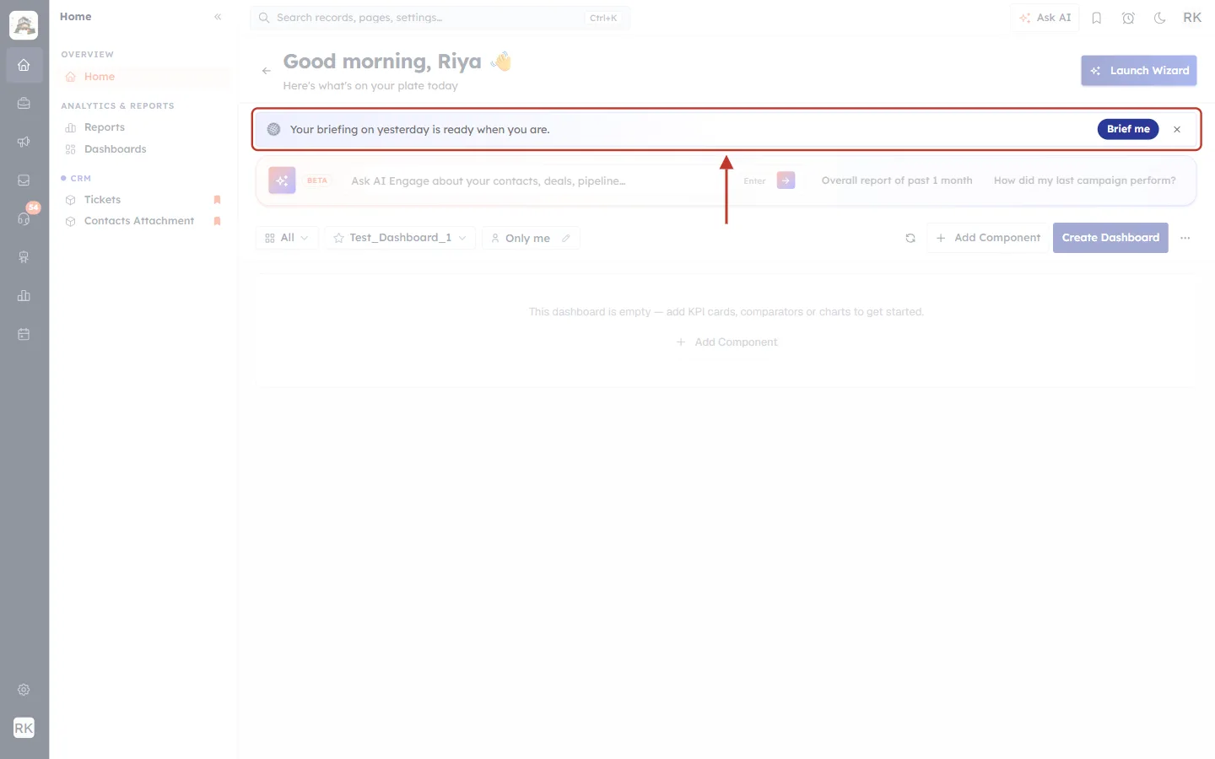The image size is (1215, 759).
Task: Open the megaphone campaigns icon in left rail
Action: coord(24,142)
